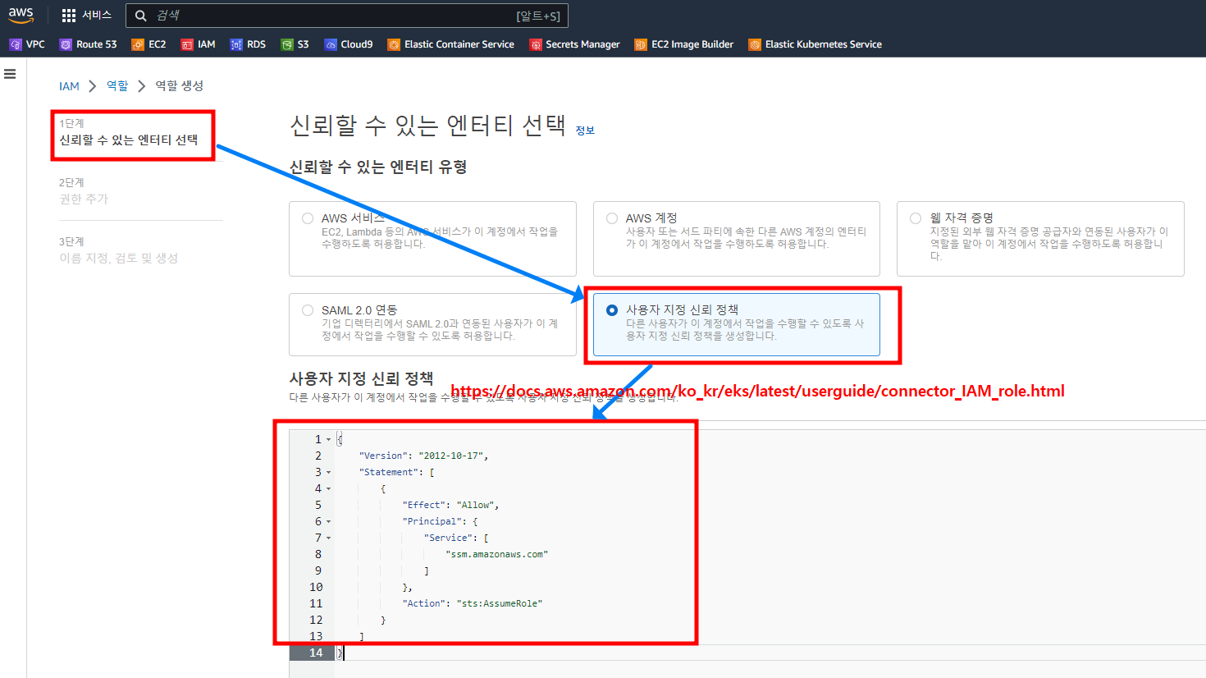
Task: Select the SAML 2.0 연동 radio option
Action: pos(308,310)
